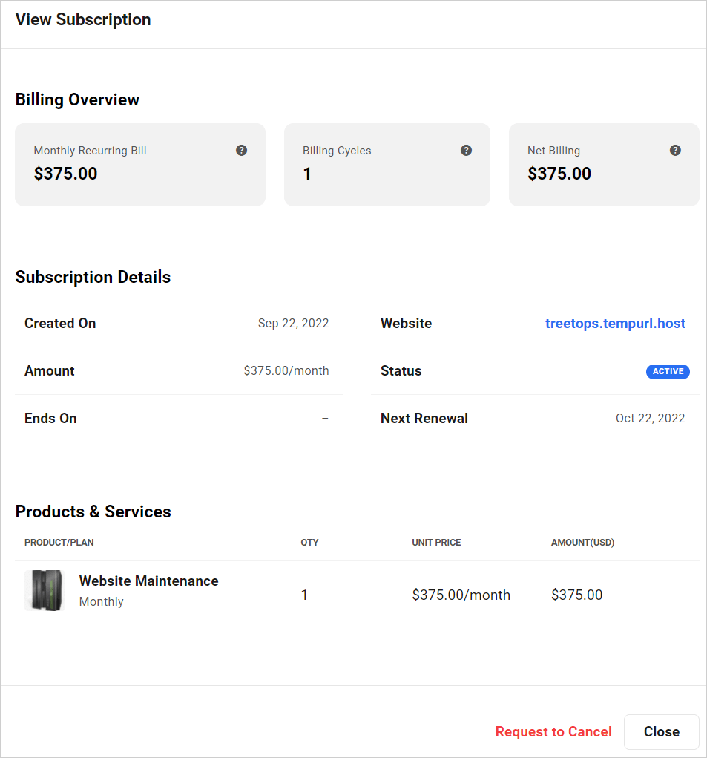Select the Monthly Recurring Bill card
707x758 pixels.
(x=139, y=164)
